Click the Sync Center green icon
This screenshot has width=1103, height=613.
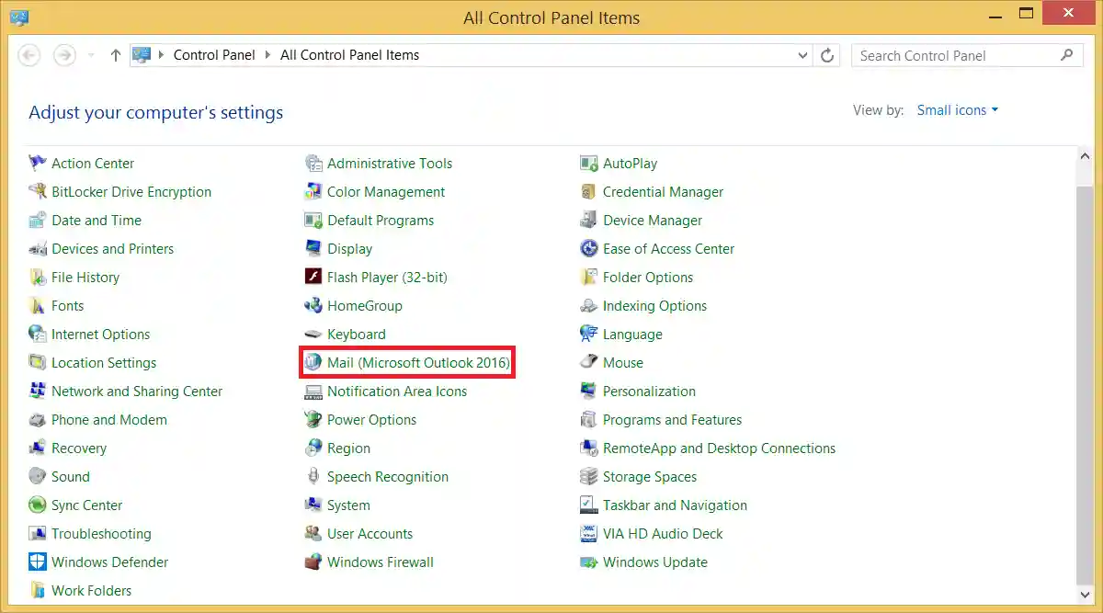click(x=37, y=505)
